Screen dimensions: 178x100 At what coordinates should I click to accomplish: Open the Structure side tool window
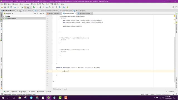pyautogui.click(x=1, y=61)
